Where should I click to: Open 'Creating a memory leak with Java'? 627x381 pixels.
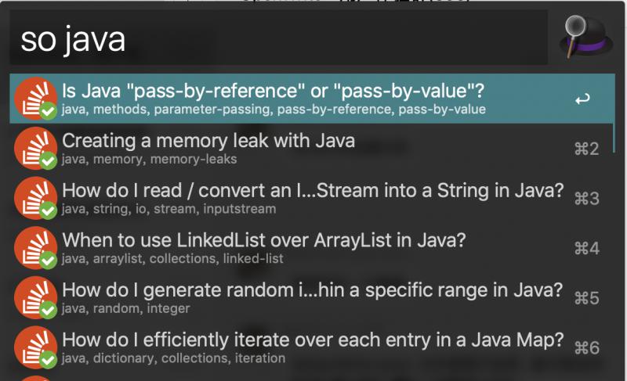pos(312,148)
